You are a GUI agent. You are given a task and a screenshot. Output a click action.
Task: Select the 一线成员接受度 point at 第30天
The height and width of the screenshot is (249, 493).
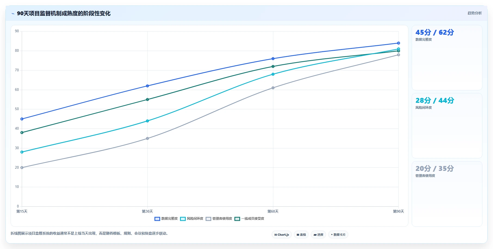[x=147, y=100]
